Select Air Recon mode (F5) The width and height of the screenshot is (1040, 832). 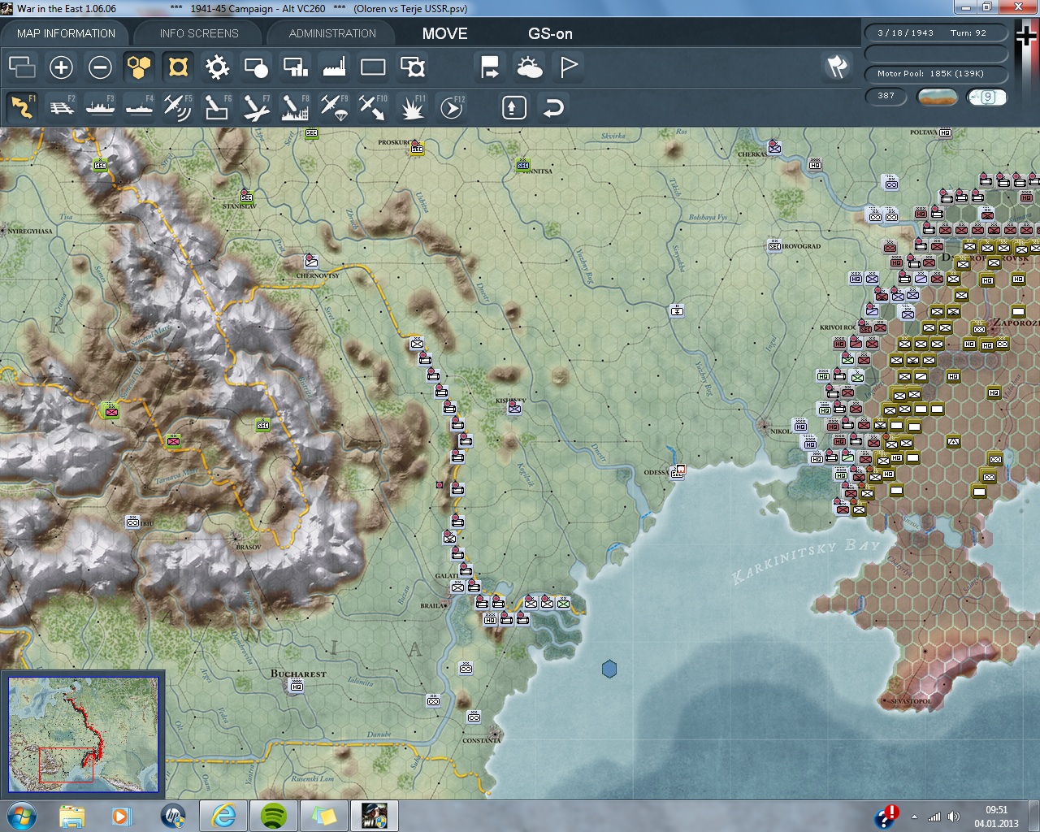178,107
